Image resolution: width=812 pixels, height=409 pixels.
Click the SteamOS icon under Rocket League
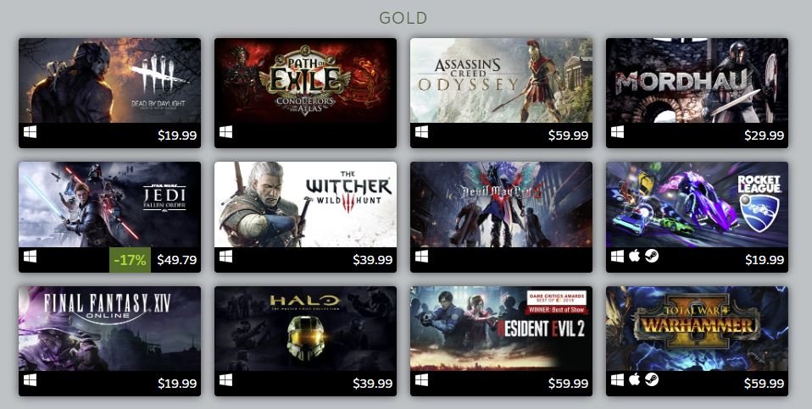click(x=652, y=256)
